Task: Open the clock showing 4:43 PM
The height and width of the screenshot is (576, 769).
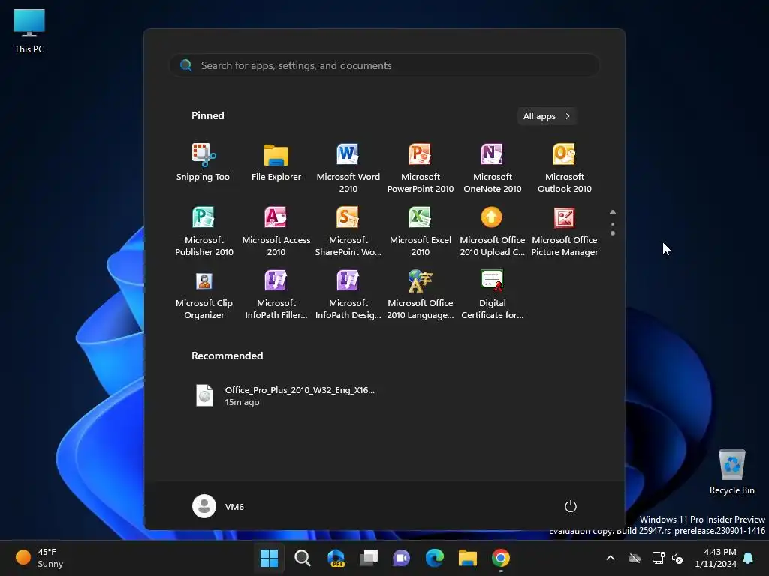Action: pyautogui.click(x=716, y=558)
